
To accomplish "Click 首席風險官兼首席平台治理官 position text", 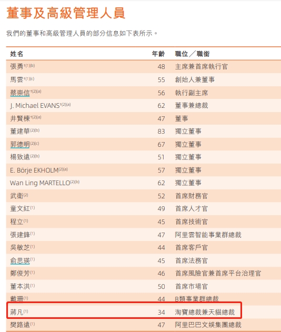I will point(218,274).
